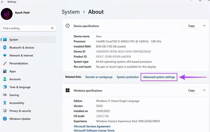Viewport: 210px width, 132px height.
Task: Click the No pen or touch input text
Action: click(126, 67)
